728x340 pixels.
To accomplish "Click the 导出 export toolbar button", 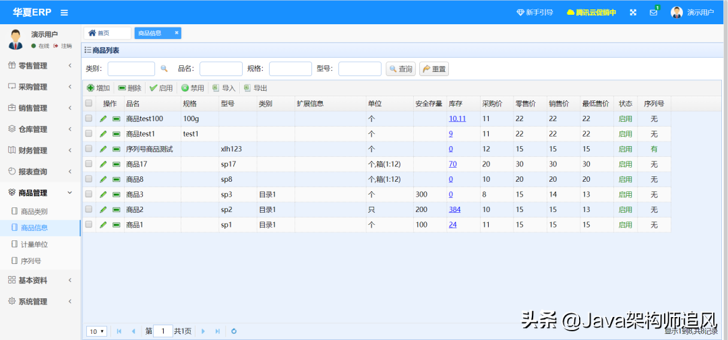I will click(x=255, y=88).
